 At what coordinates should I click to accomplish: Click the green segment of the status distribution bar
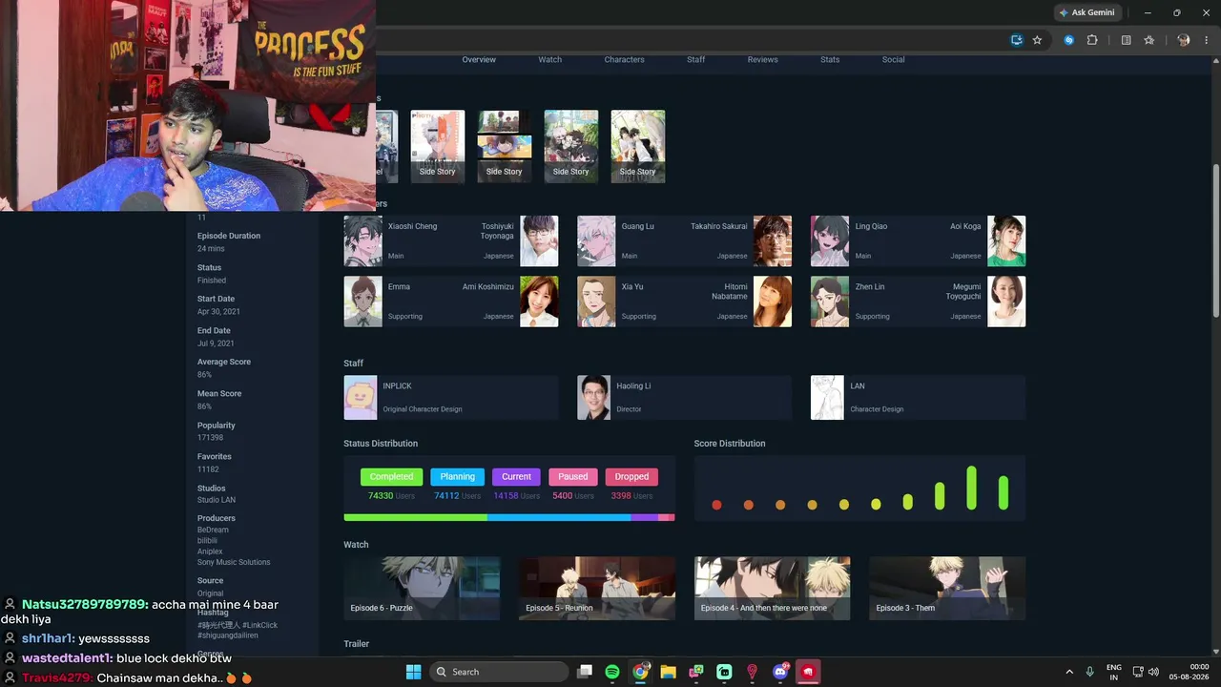[415, 517]
